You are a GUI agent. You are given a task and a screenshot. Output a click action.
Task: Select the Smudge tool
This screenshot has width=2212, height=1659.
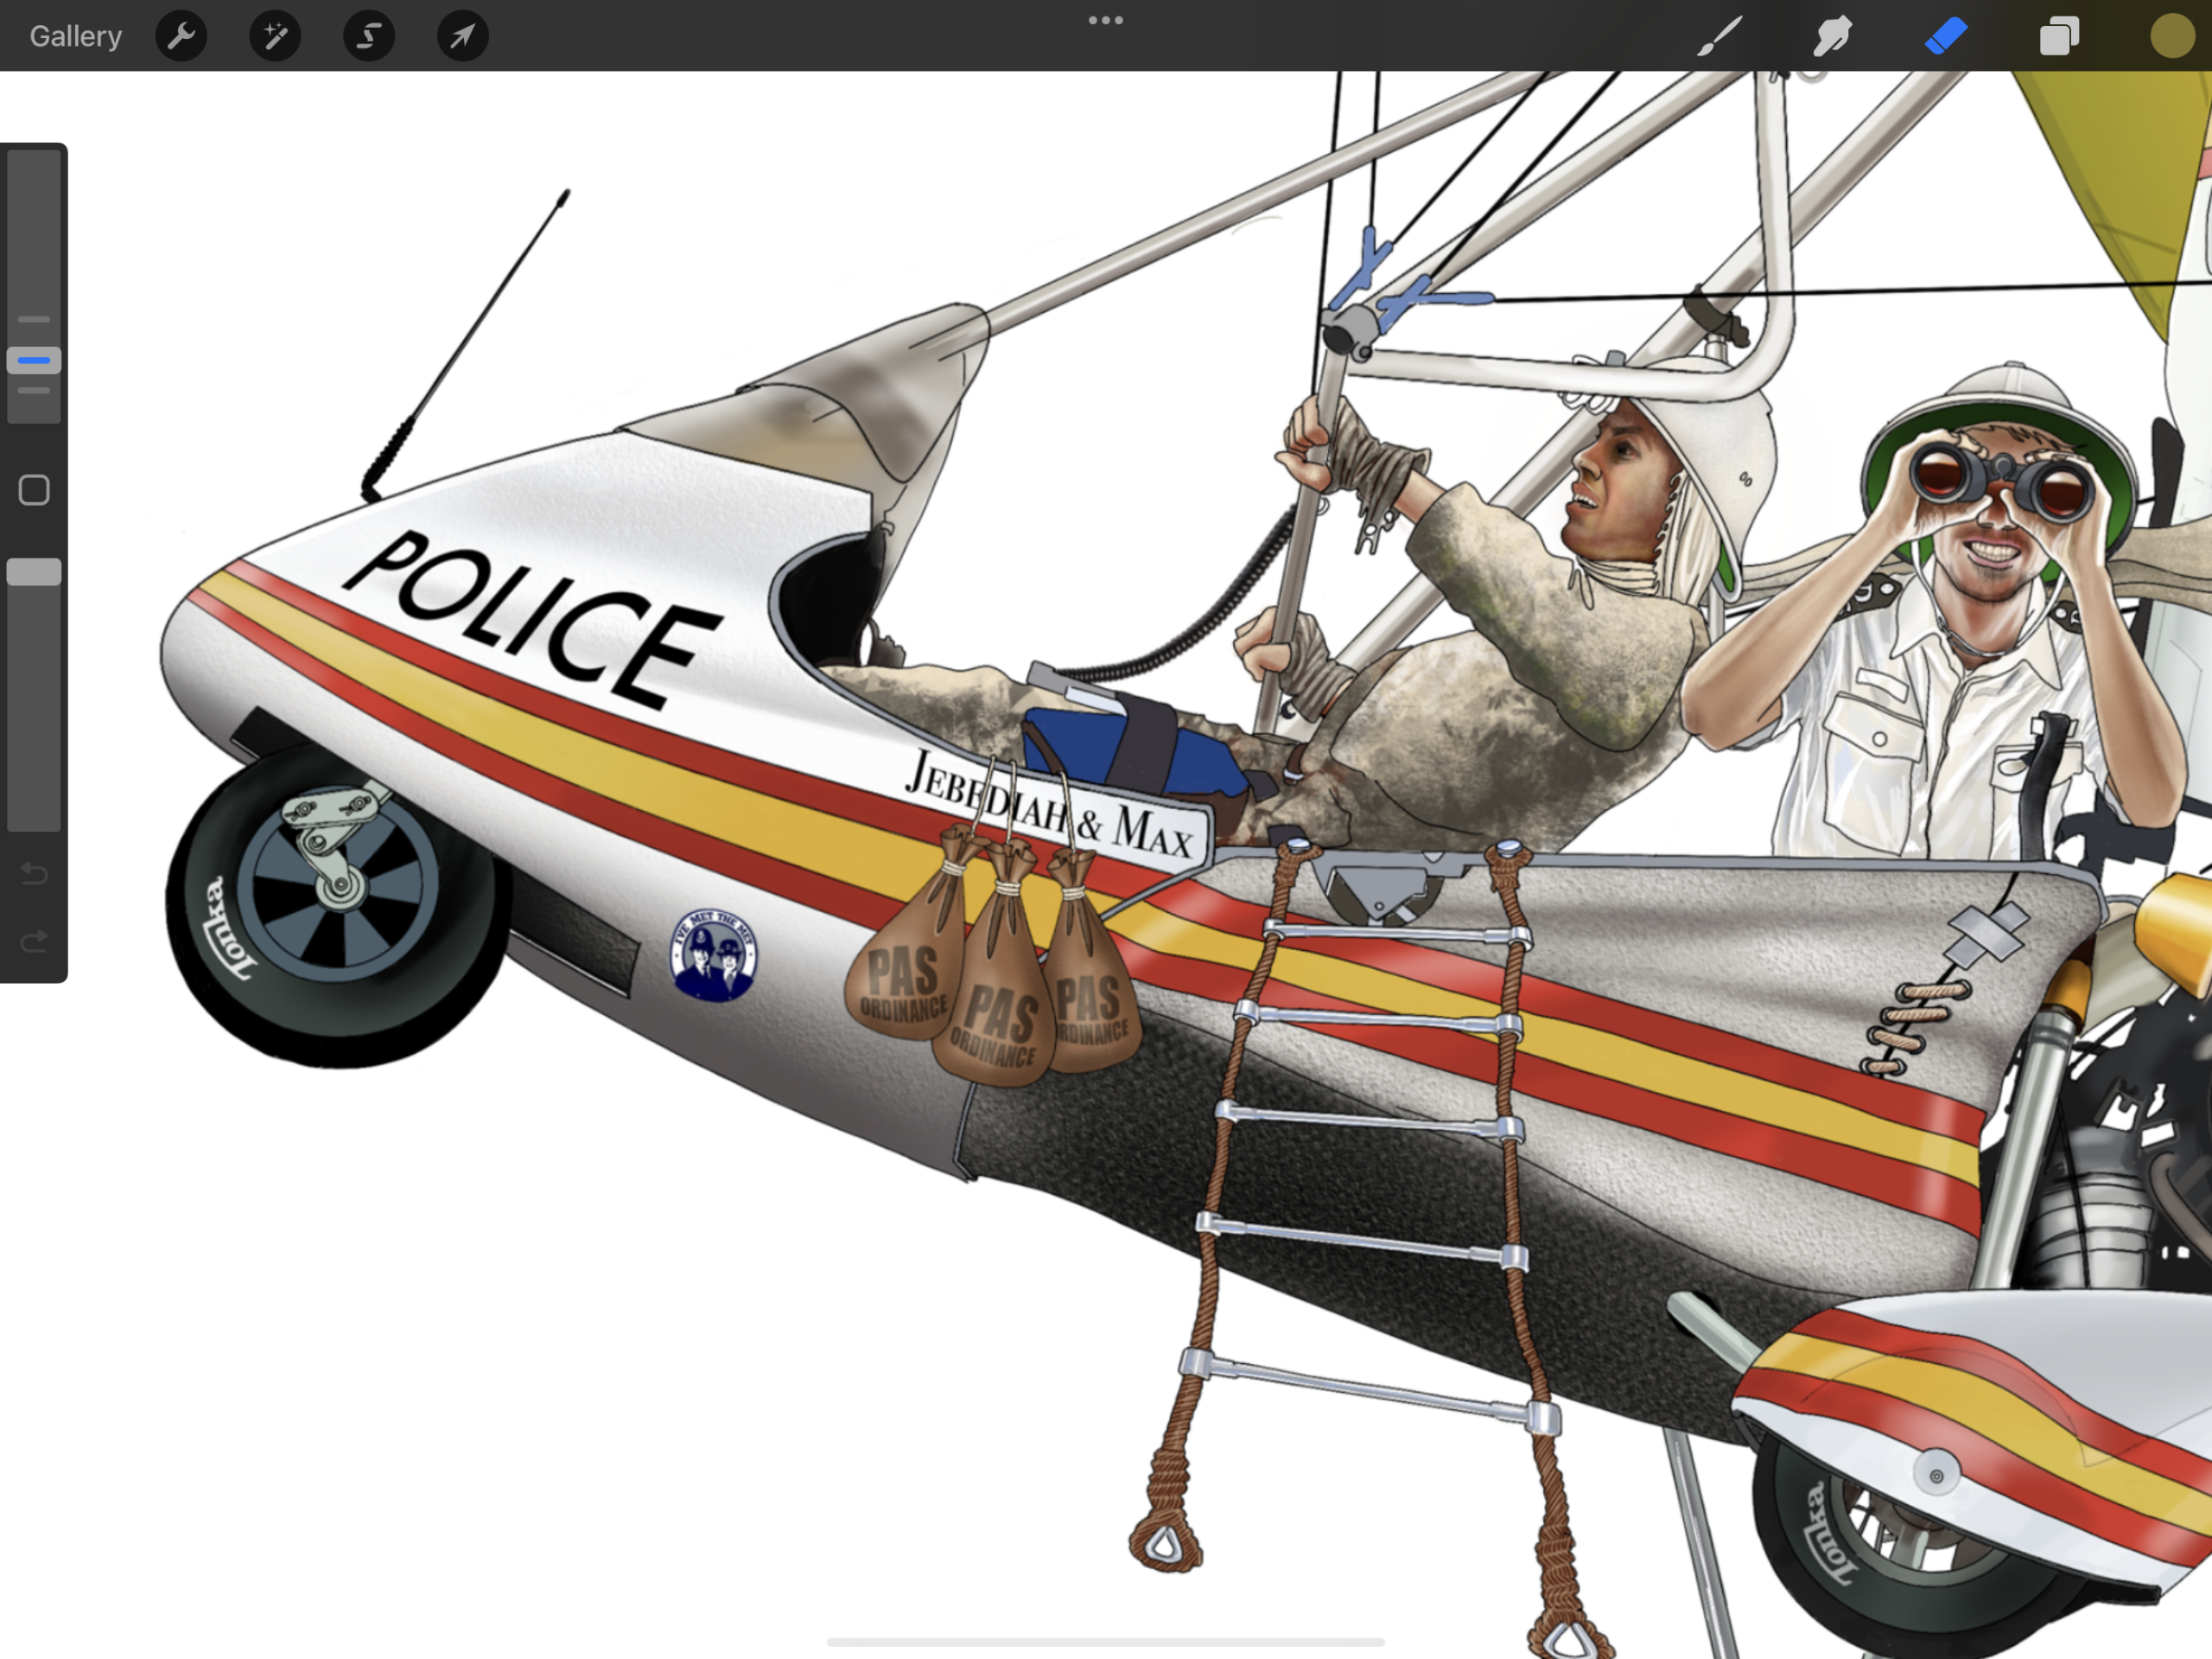1832,36
